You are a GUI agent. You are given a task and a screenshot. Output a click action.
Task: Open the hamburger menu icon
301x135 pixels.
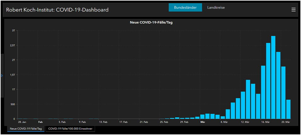coord(293,10)
